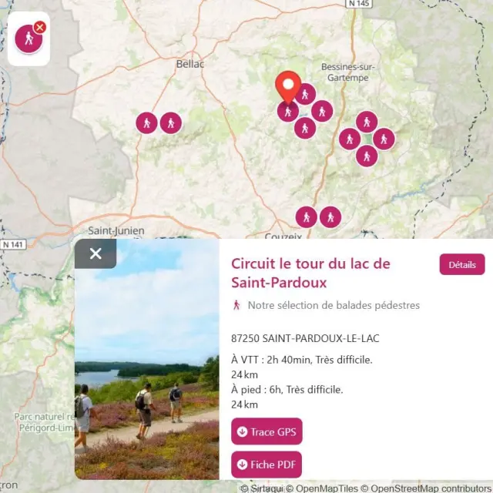This screenshot has height=493, width=493.
Task: Open the Circuit le tour du lac title link
Action: pos(310,273)
